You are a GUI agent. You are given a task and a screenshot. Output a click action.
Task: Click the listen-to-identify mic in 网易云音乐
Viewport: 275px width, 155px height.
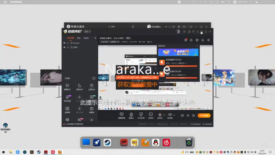pyautogui.click(x=133, y=27)
